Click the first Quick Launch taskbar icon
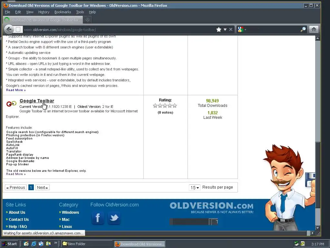The width and height of the screenshot is (330, 248). tap(26, 244)
